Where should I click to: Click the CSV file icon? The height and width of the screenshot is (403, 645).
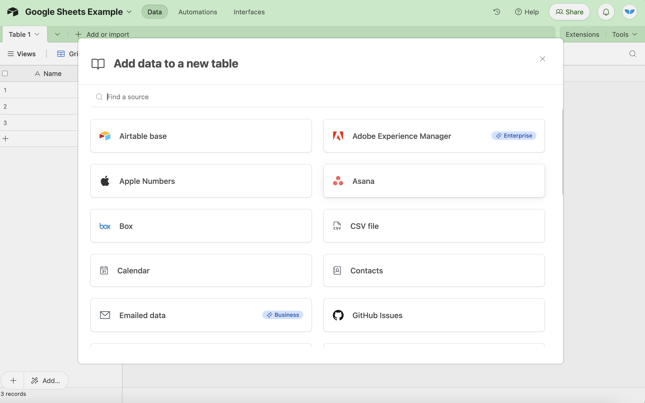click(x=337, y=226)
